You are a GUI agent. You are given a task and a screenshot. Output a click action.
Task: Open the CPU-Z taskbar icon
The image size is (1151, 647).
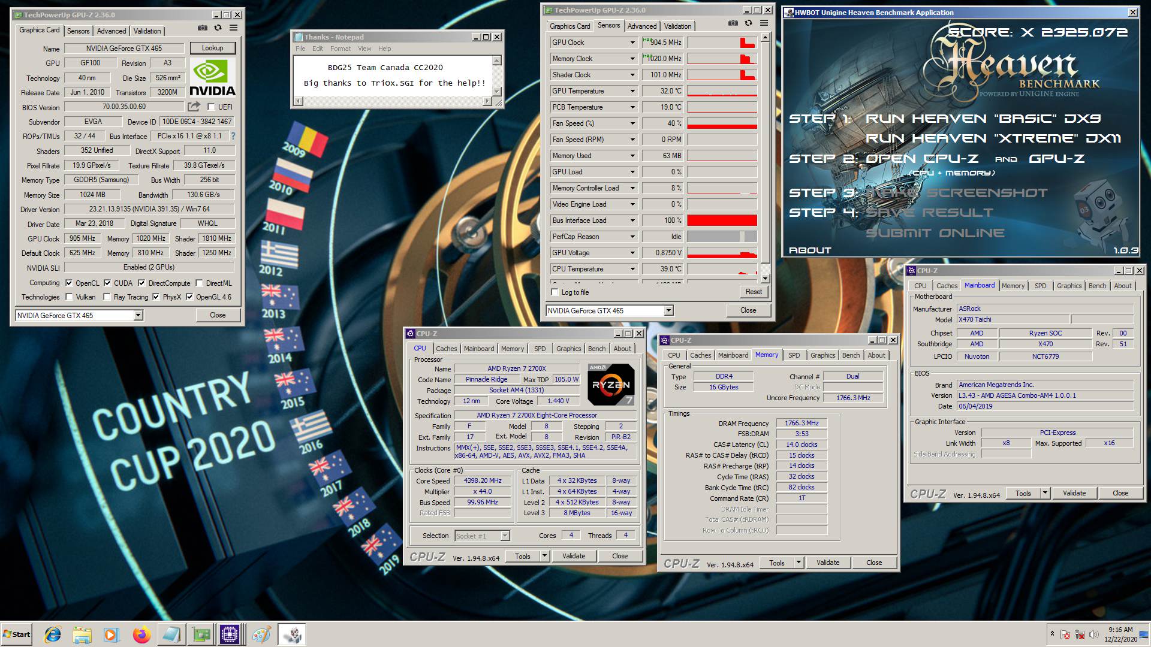(230, 634)
